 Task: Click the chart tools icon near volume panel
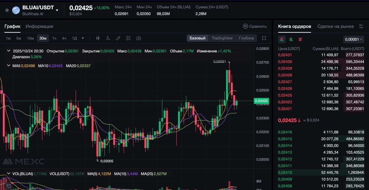pyautogui.click(x=9, y=186)
